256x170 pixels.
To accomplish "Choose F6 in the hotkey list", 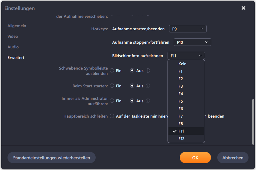I will tap(186, 109).
